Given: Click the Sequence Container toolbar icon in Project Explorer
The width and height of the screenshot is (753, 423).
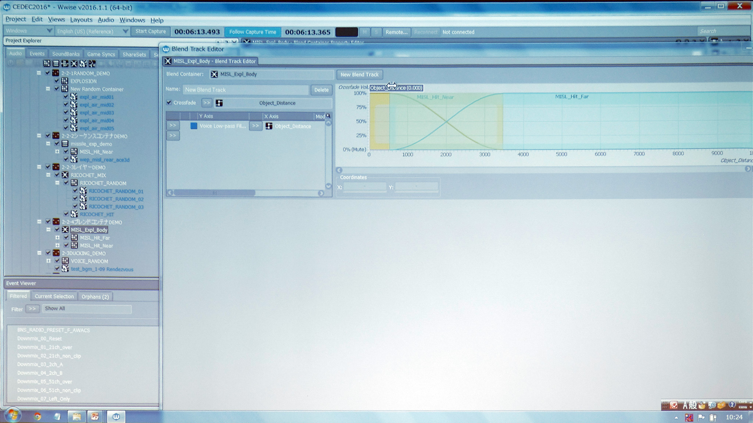Looking at the screenshot, I should [x=56, y=64].
